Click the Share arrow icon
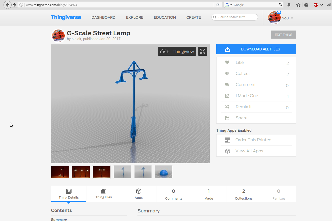Viewport: 332px width, 221px height. click(x=227, y=118)
